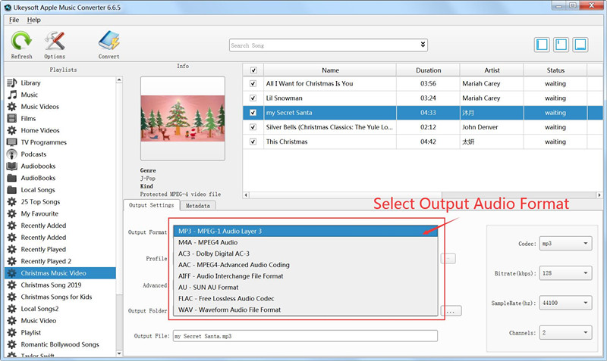
Task: Open the Options tools icon
Action: click(x=55, y=41)
